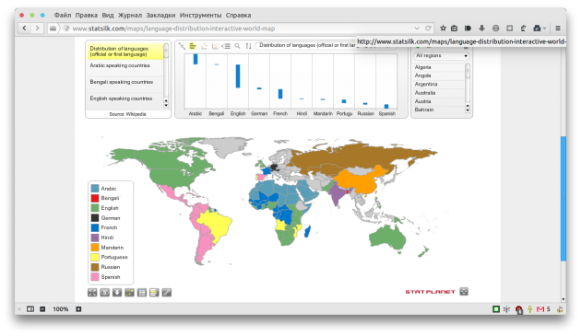581x336 pixels.
Task: Select the vertical bar chart icon beside scatter
Action: click(215, 46)
